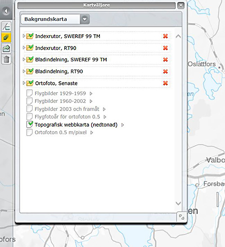Click the trash can delete tool

pos(6,59)
